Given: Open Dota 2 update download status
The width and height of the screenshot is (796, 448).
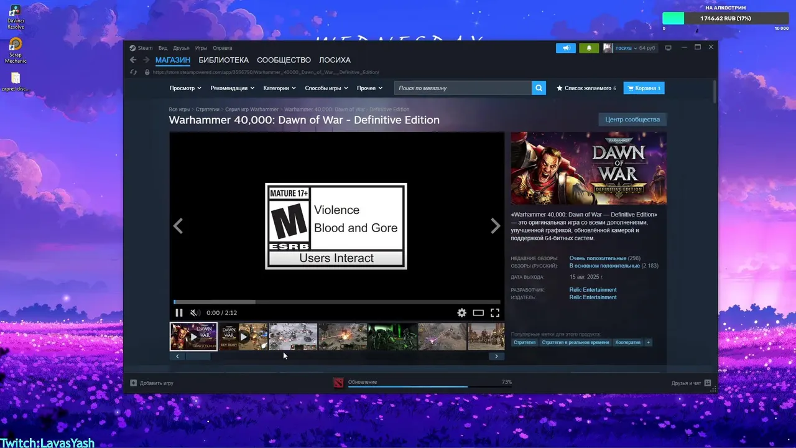Looking at the screenshot, I should [338, 383].
